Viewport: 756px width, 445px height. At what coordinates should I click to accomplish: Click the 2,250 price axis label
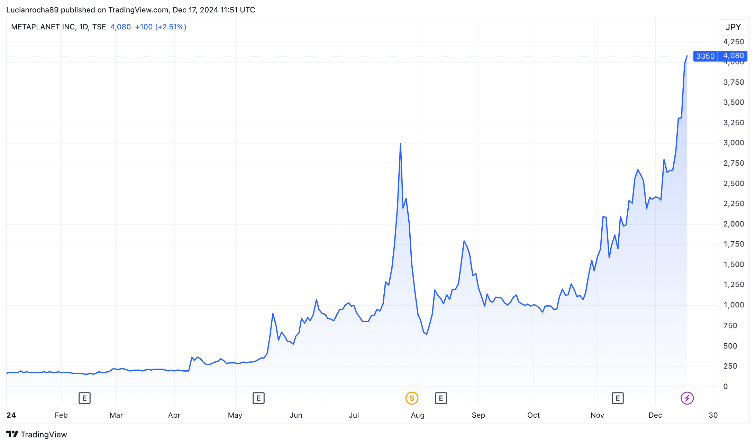tap(734, 203)
